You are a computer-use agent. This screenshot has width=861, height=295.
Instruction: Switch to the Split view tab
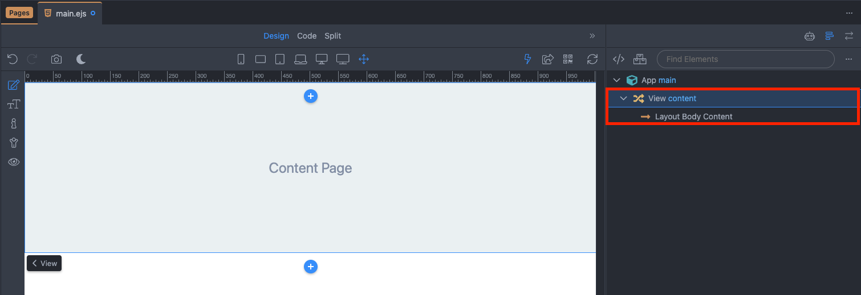333,36
